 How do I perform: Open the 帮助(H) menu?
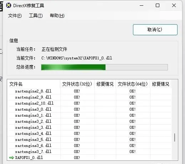click(57, 16)
